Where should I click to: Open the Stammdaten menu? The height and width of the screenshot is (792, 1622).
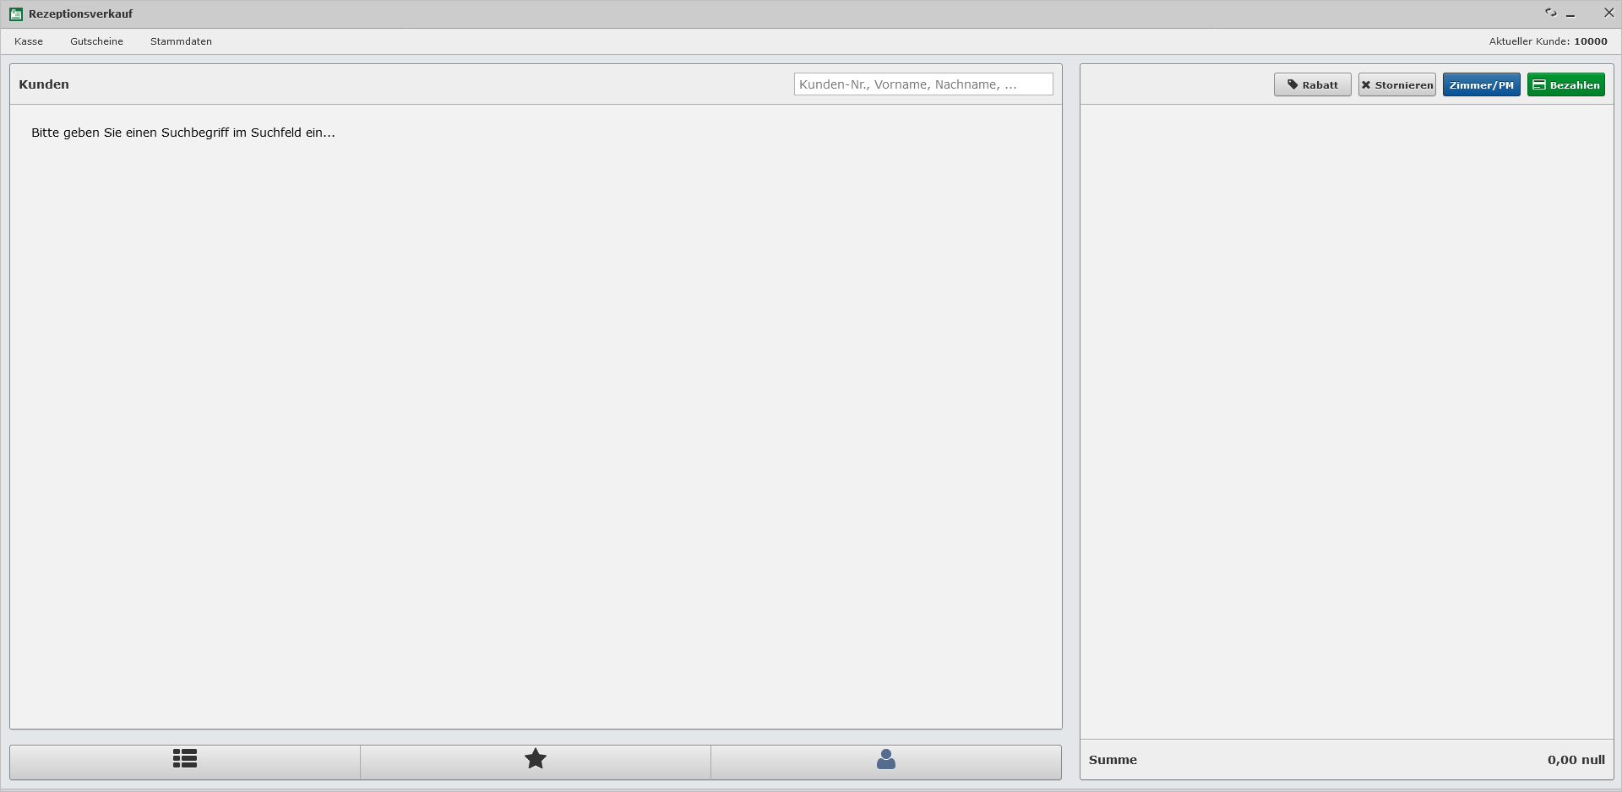[181, 41]
